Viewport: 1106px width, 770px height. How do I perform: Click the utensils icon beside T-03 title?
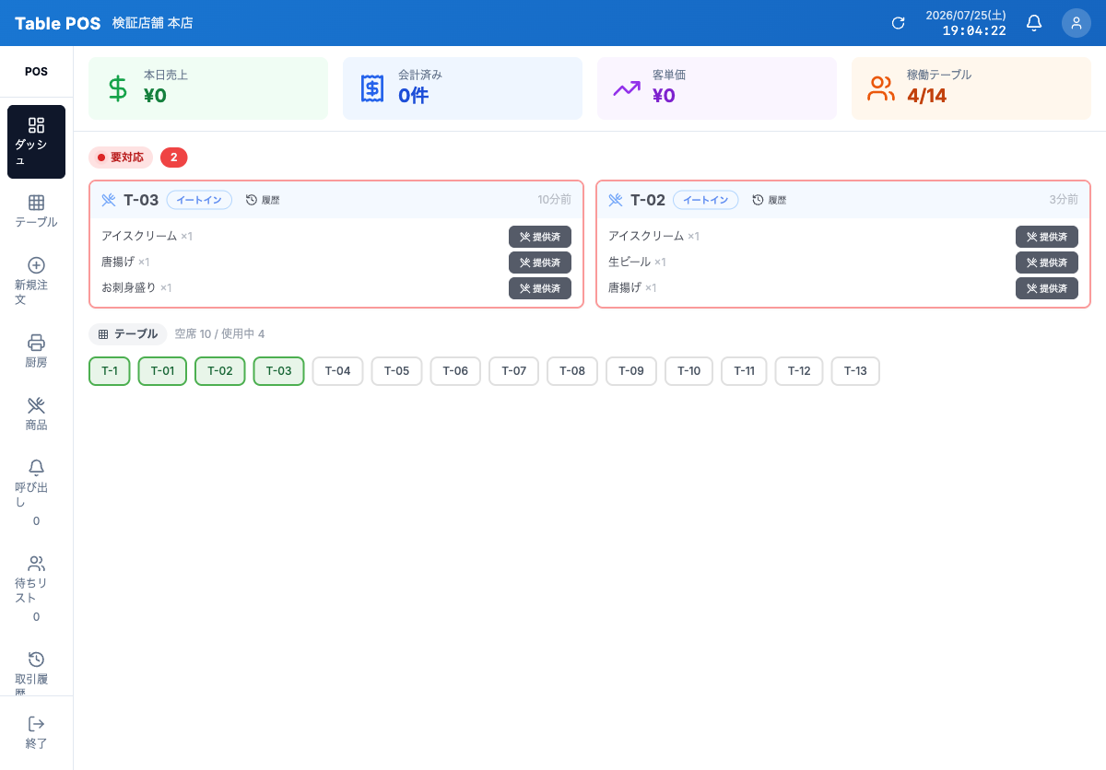(109, 200)
